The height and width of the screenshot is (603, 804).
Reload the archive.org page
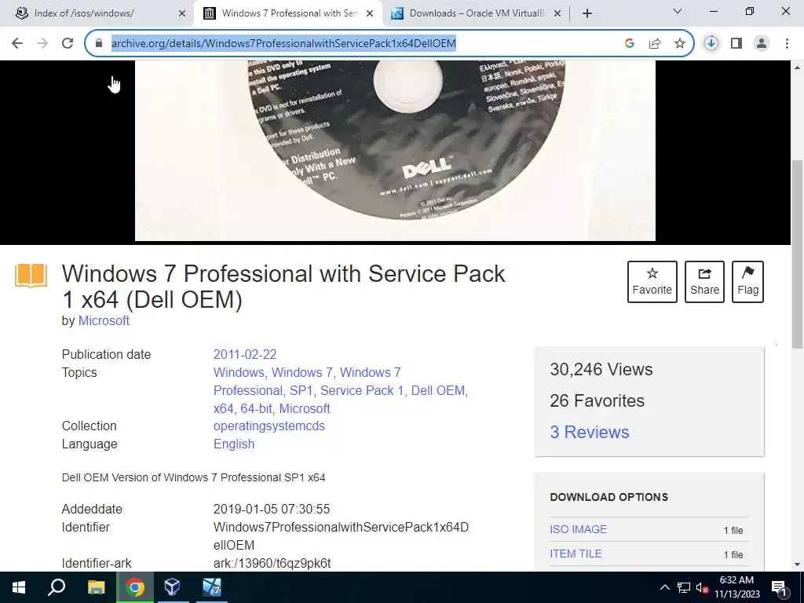coord(68,43)
